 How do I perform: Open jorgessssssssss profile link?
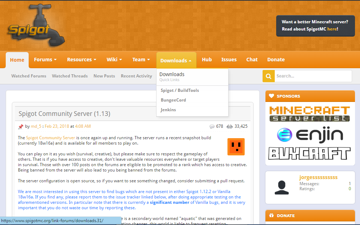[x=318, y=177]
